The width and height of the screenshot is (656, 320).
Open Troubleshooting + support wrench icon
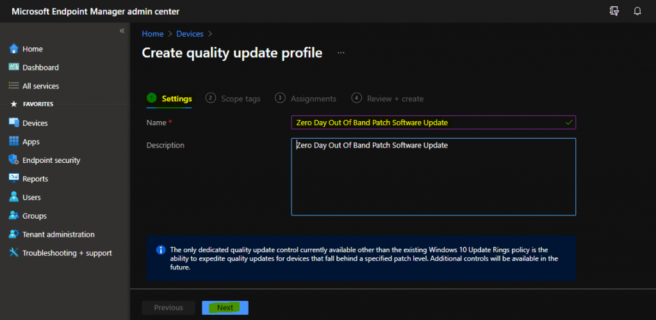tap(14, 253)
